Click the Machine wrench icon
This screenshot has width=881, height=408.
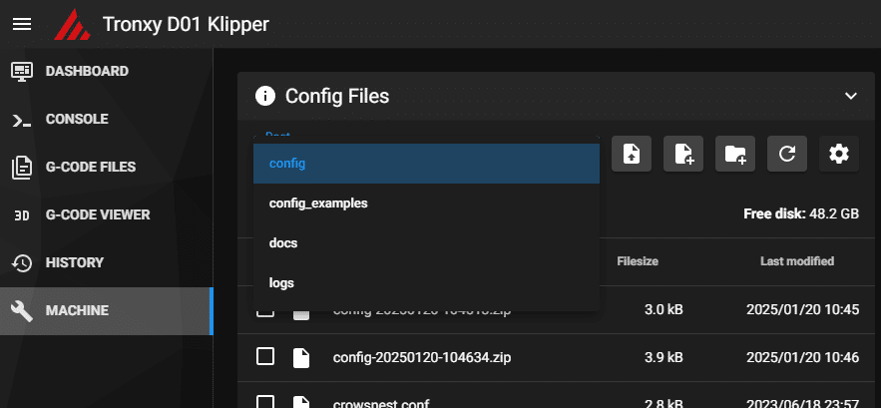tap(22, 311)
